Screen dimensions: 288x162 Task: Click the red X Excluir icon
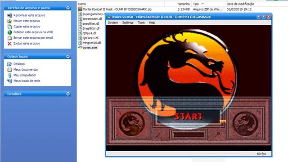[9, 44]
